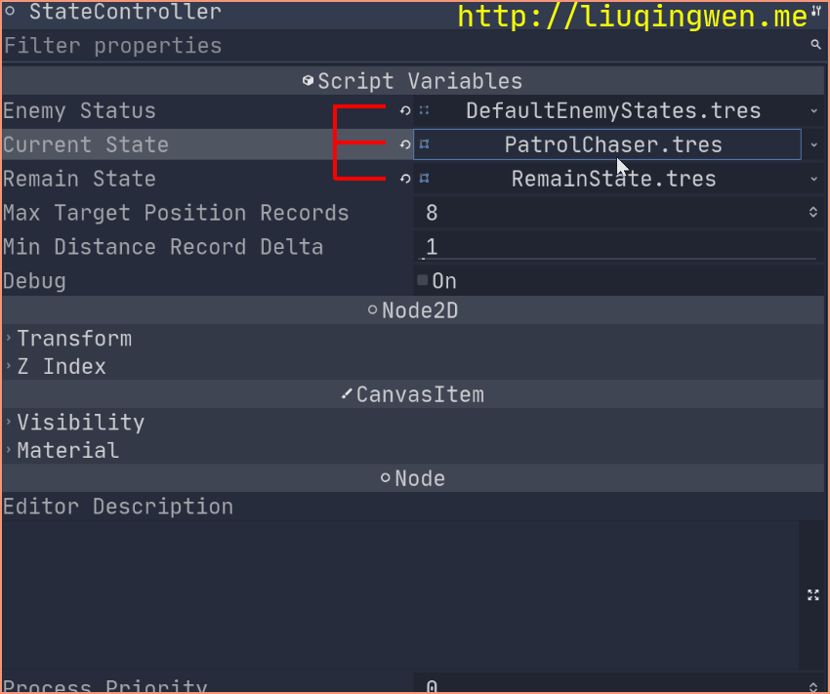Click the Filter properties search field
The width and height of the screenshot is (830, 694).
[x=405, y=46]
